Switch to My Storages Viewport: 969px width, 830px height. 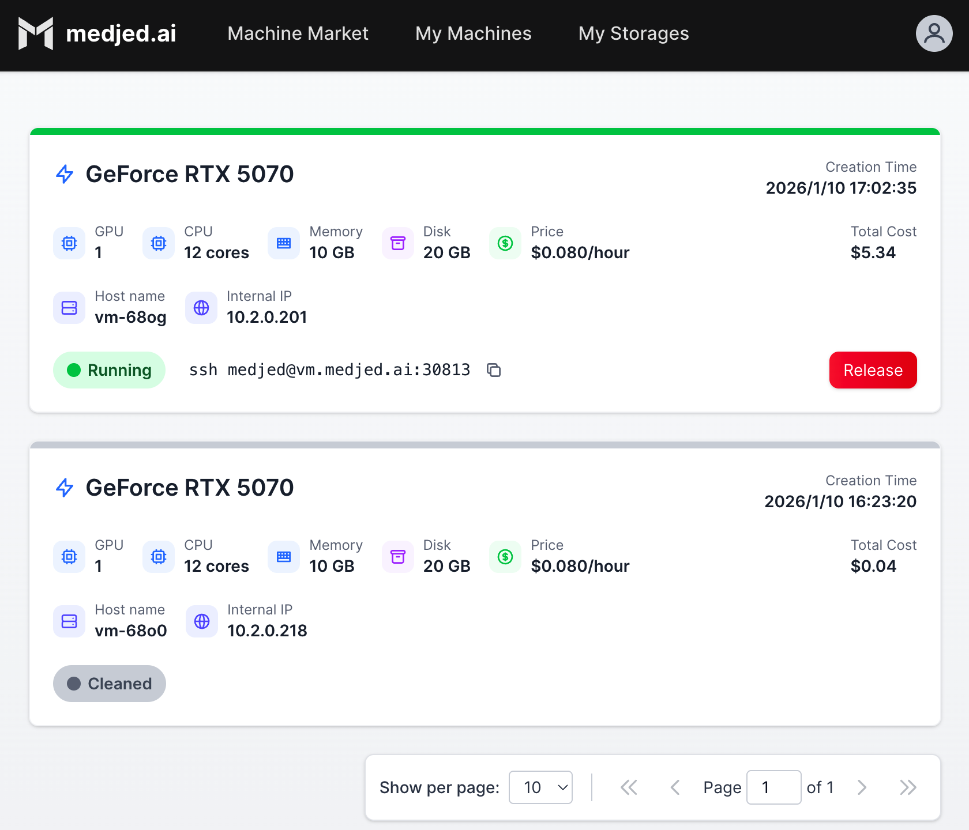(633, 33)
